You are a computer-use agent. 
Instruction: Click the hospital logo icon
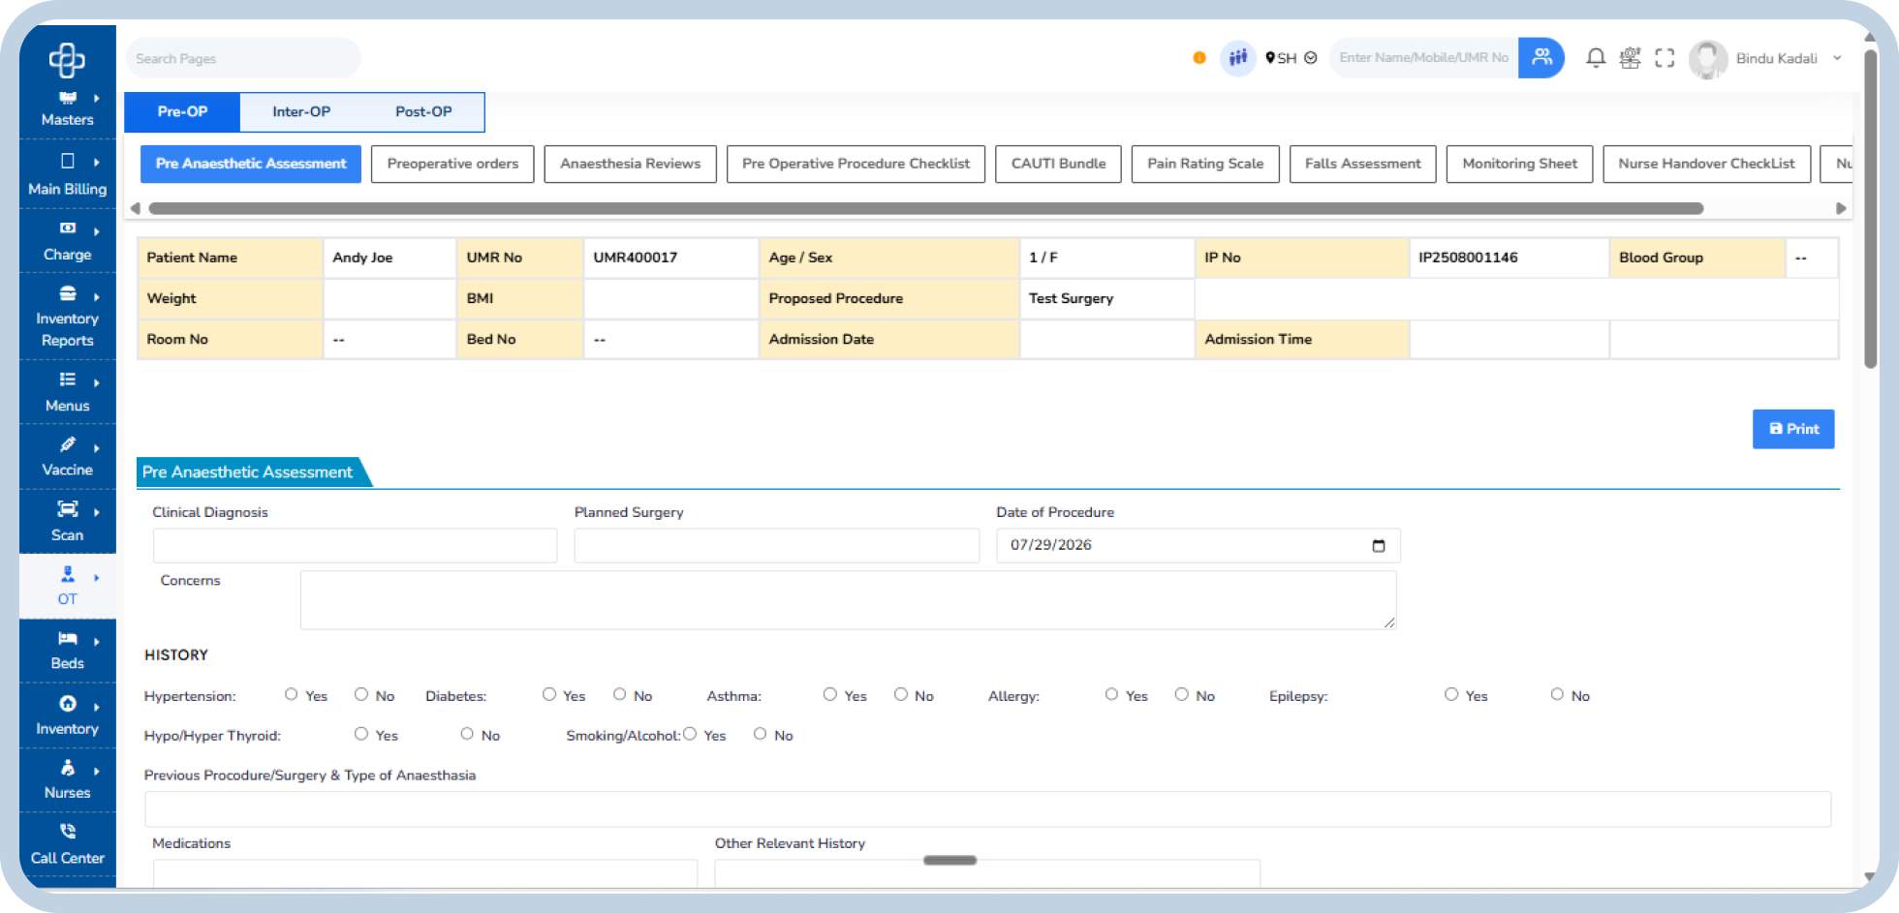pyautogui.click(x=67, y=60)
